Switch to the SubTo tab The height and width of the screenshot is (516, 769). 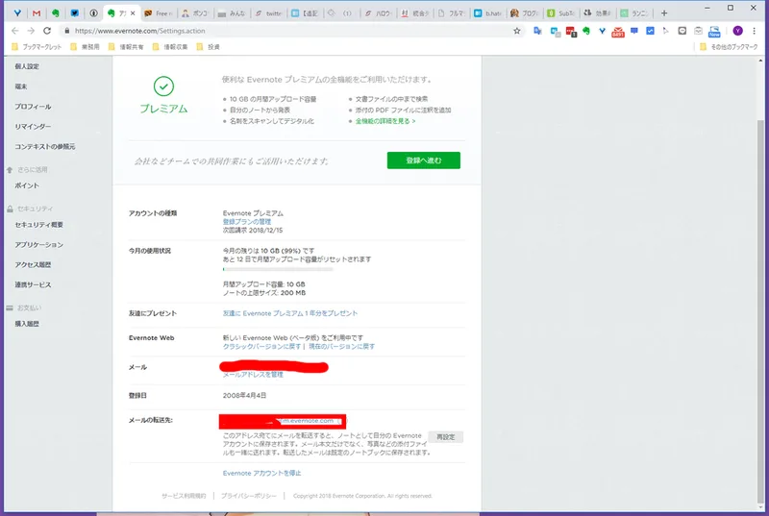[x=561, y=13]
